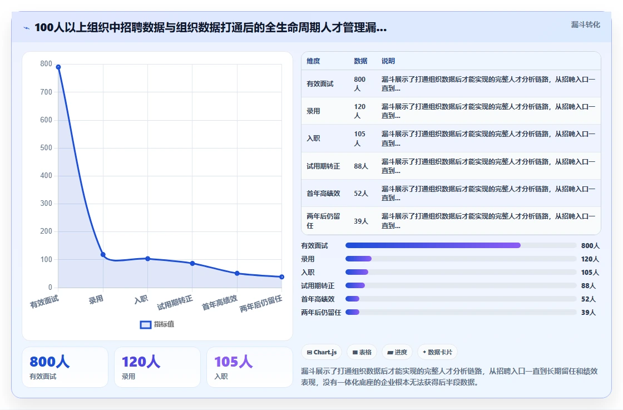Select the Chart.js pill tag
Image resolution: width=623 pixels, height=410 pixels.
point(322,352)
